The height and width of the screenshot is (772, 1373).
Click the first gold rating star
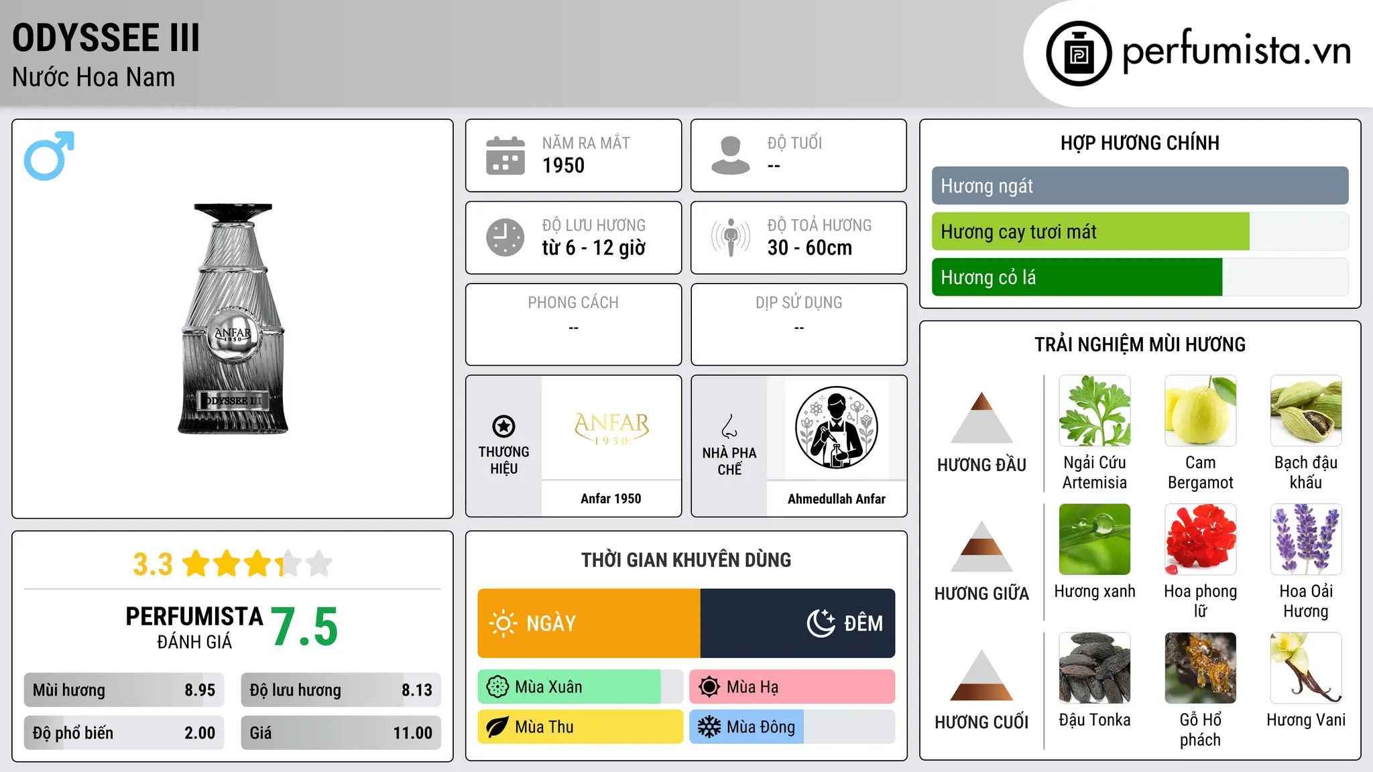pos(196,563)
